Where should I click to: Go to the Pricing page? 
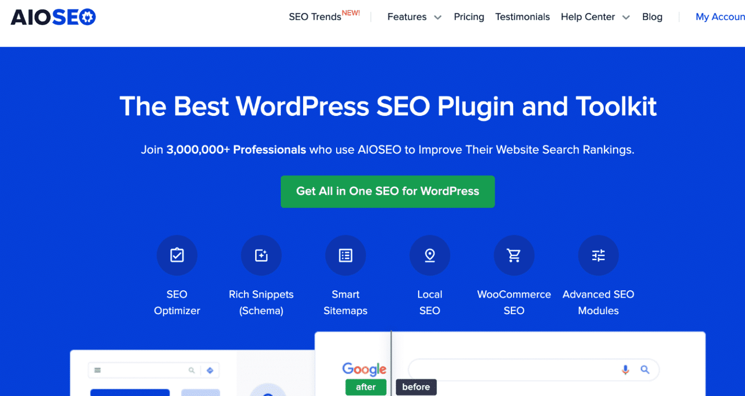point(469,17)
